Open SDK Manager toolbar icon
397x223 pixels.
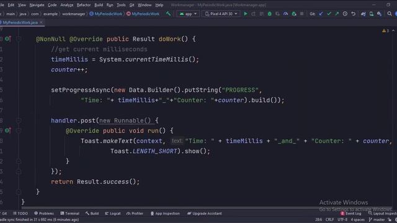pyautogui.click(x=379, y=14)
